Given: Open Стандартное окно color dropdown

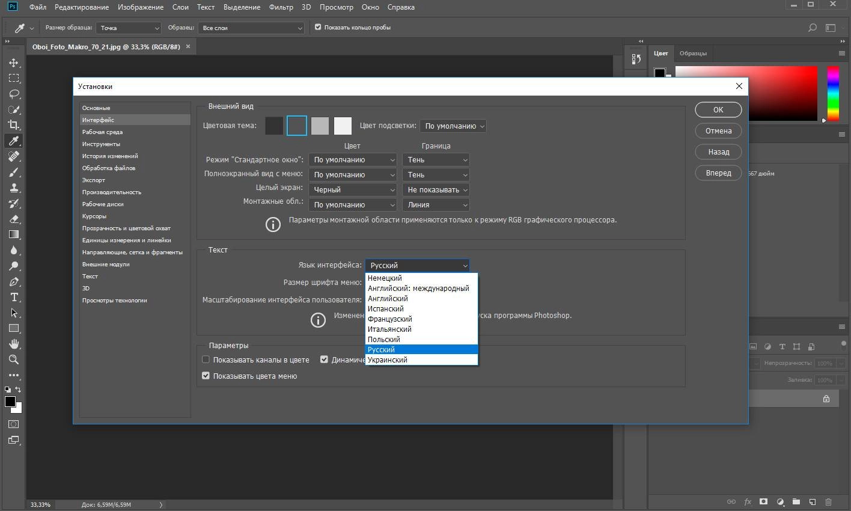Looking at the screenshot, I should 353,159.
